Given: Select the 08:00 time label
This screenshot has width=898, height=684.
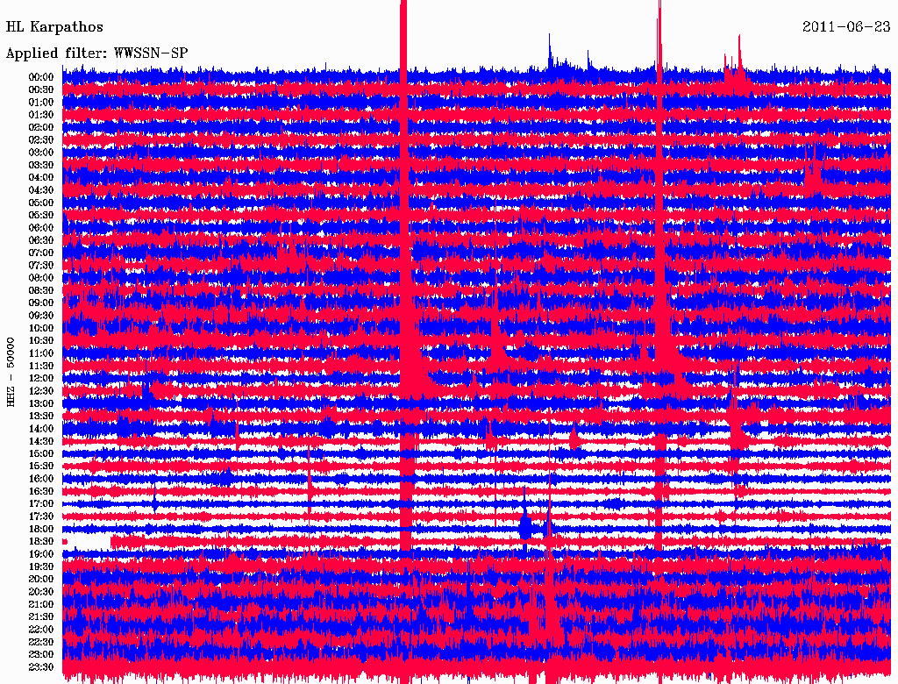Looking at the screenshot, I should tap(41, 278).
